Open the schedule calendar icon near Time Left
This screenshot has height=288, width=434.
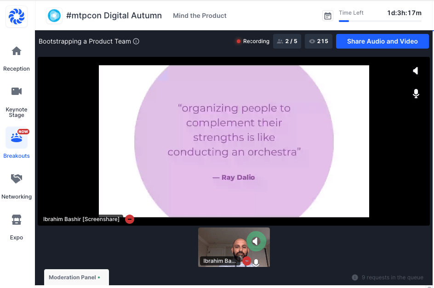coord(327,16)
